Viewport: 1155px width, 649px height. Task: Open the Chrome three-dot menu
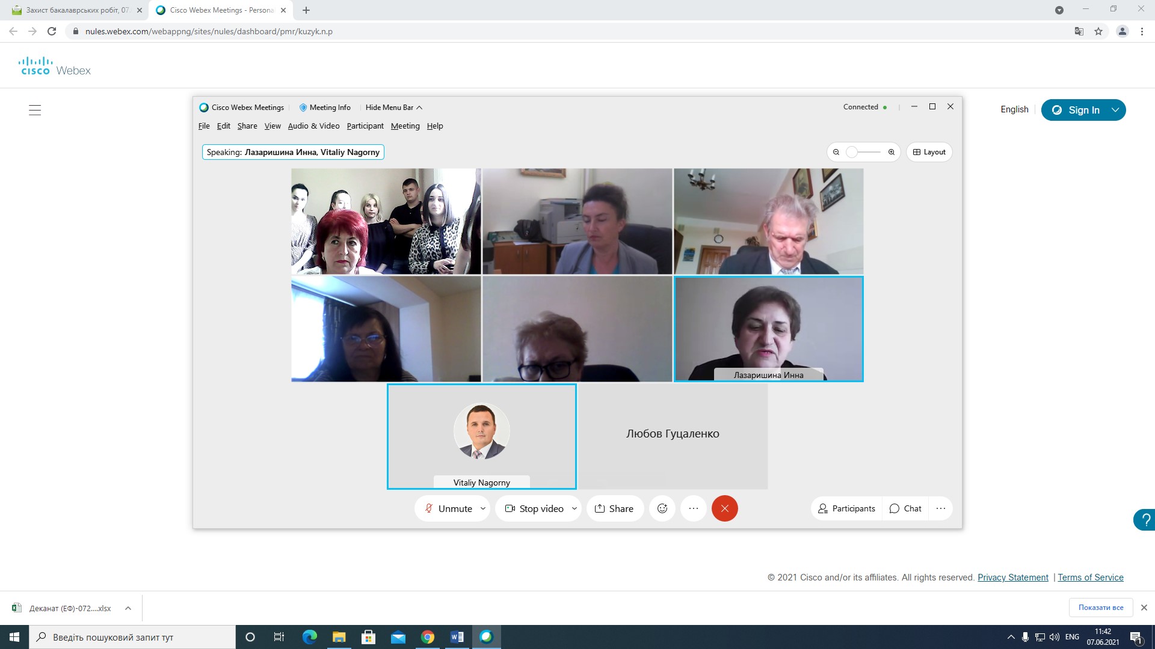tap(1142, 31)
